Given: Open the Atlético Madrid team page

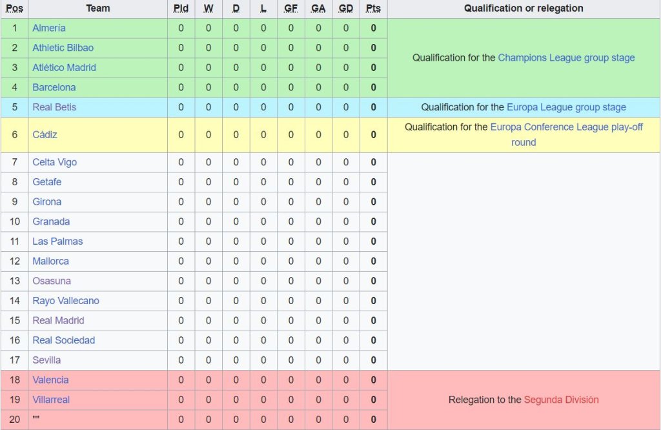Looking at the screenshot, I should coord(64,68).
